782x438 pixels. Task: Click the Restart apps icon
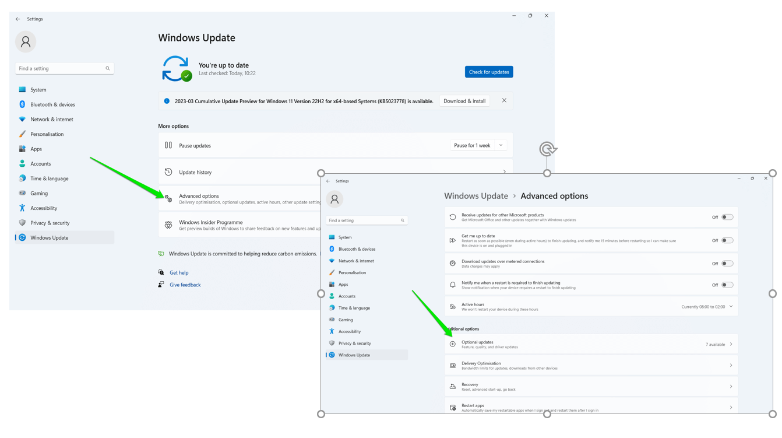[453, 408]
